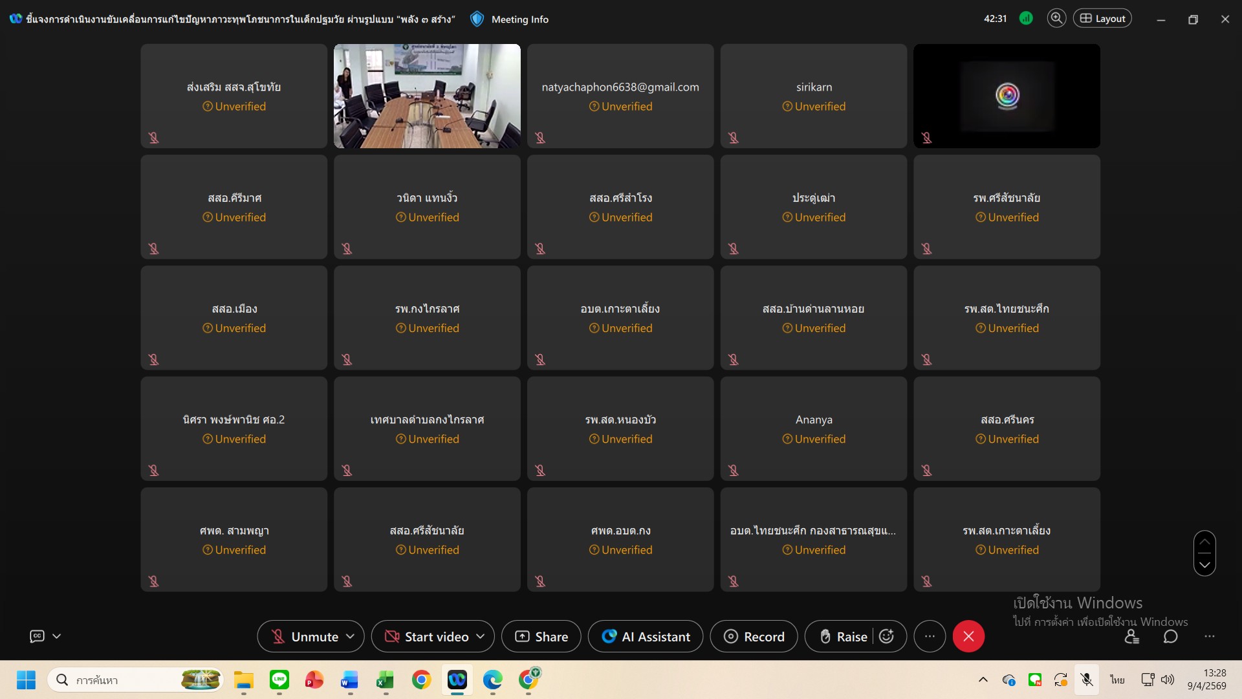
Task: Open Meeting Info
Action: pyautogui.click(x=519, y=19)
